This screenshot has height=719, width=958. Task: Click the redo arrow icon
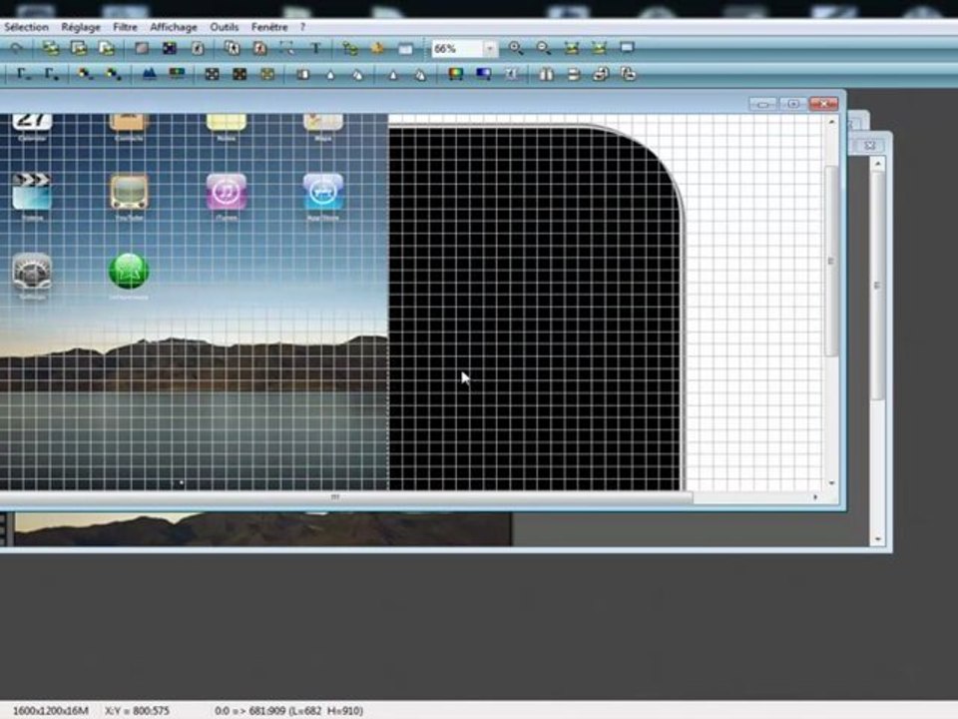pos(16,48)
